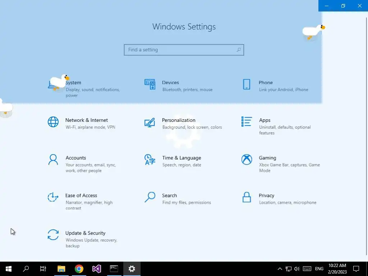The image size is (368, 276).
Task: Open Task View on the taskbar
Action: [x=43, y=269]
